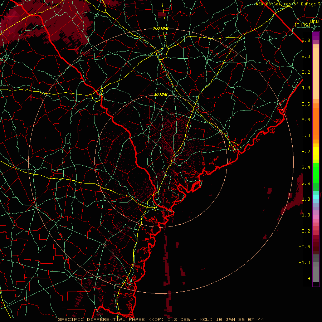Click the 5.0 scale value
This screenshot has width=322, height=322.
coord(306,136)
